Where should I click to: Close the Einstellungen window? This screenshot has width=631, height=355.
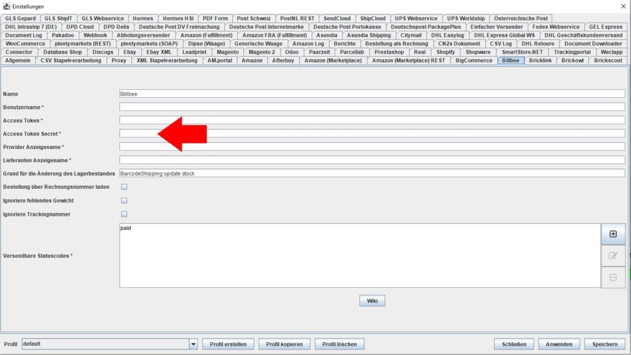tap(623, 6)
